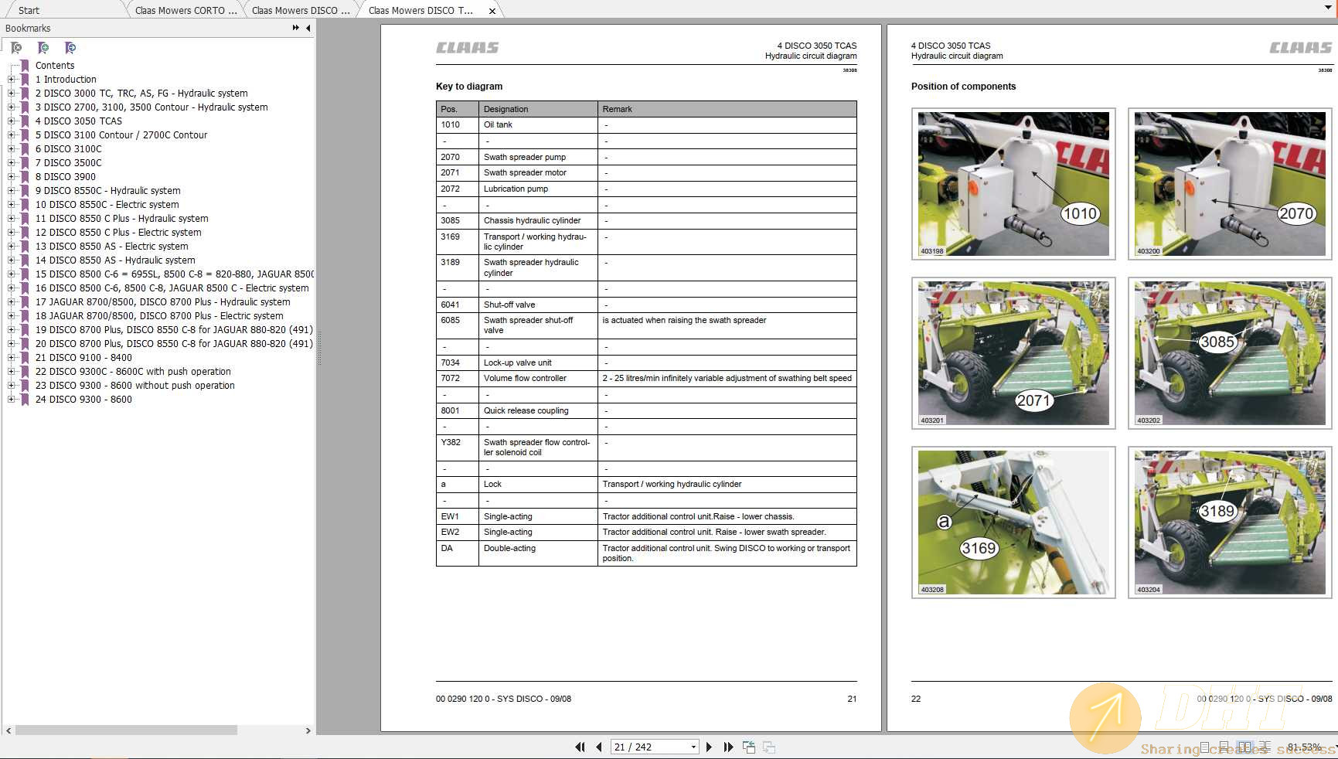Switch to second Claas Mowers DISCO tab
Screen dimensions: 1338x759
pyautogui.click(x=301, y=10)
